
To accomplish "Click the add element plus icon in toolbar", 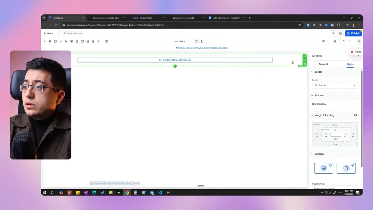I will (x=45, y=41).
